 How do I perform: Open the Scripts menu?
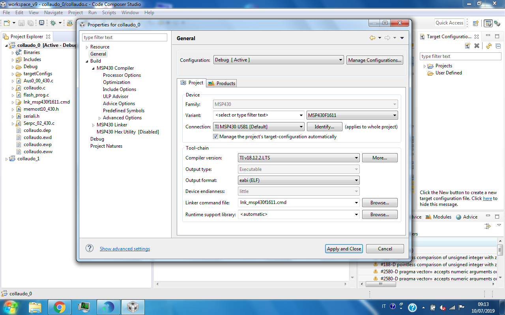point(109,13)
